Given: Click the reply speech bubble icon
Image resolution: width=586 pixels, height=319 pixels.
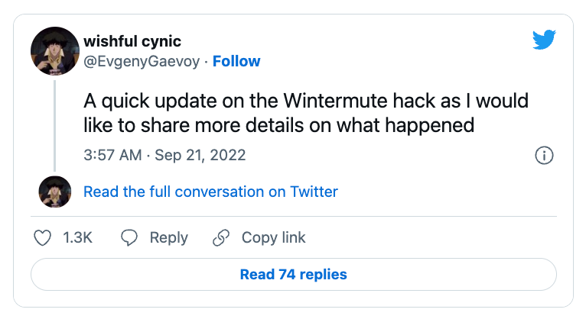Looking at the screenshot, I should [x=129, y=238].
